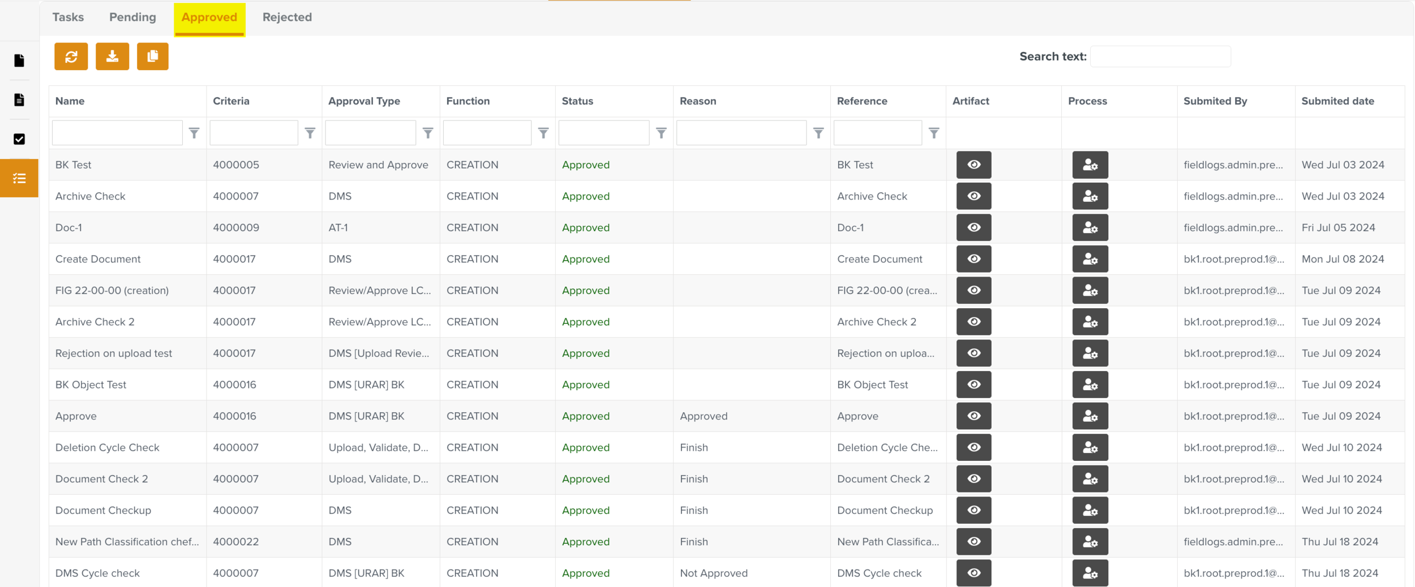Viewport: 1415px width, 587px height.
Task: Open process for BK Object Test row
Action: pos(1090,385)
